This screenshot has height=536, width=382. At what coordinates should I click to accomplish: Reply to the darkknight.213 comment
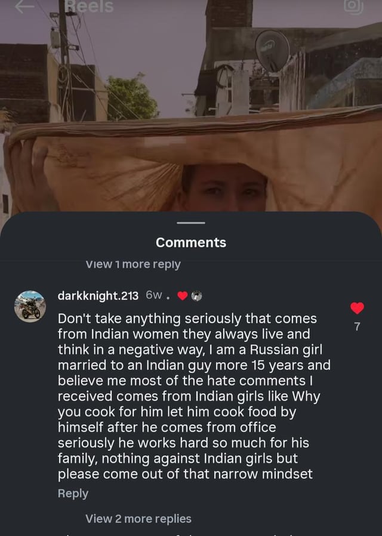(73, 493)
